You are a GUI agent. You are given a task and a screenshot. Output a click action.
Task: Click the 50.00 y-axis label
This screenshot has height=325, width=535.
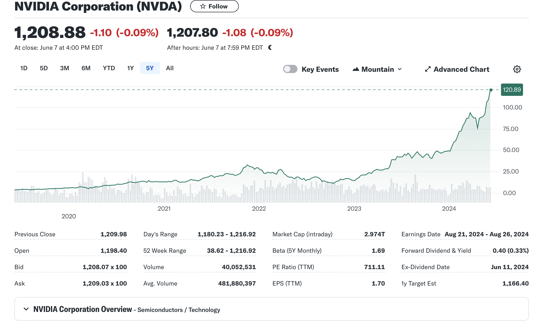pyautogui.click(x=511, y=150)
